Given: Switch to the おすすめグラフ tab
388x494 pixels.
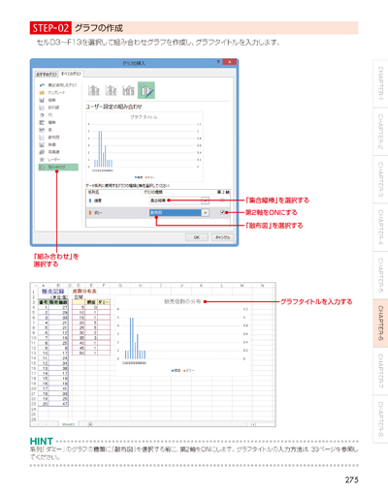Looking at the screenshot, I should point(47,75).
